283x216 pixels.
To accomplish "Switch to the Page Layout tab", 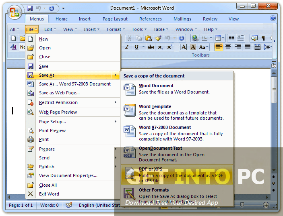I will pyautogui.click(x=115, y=19).
